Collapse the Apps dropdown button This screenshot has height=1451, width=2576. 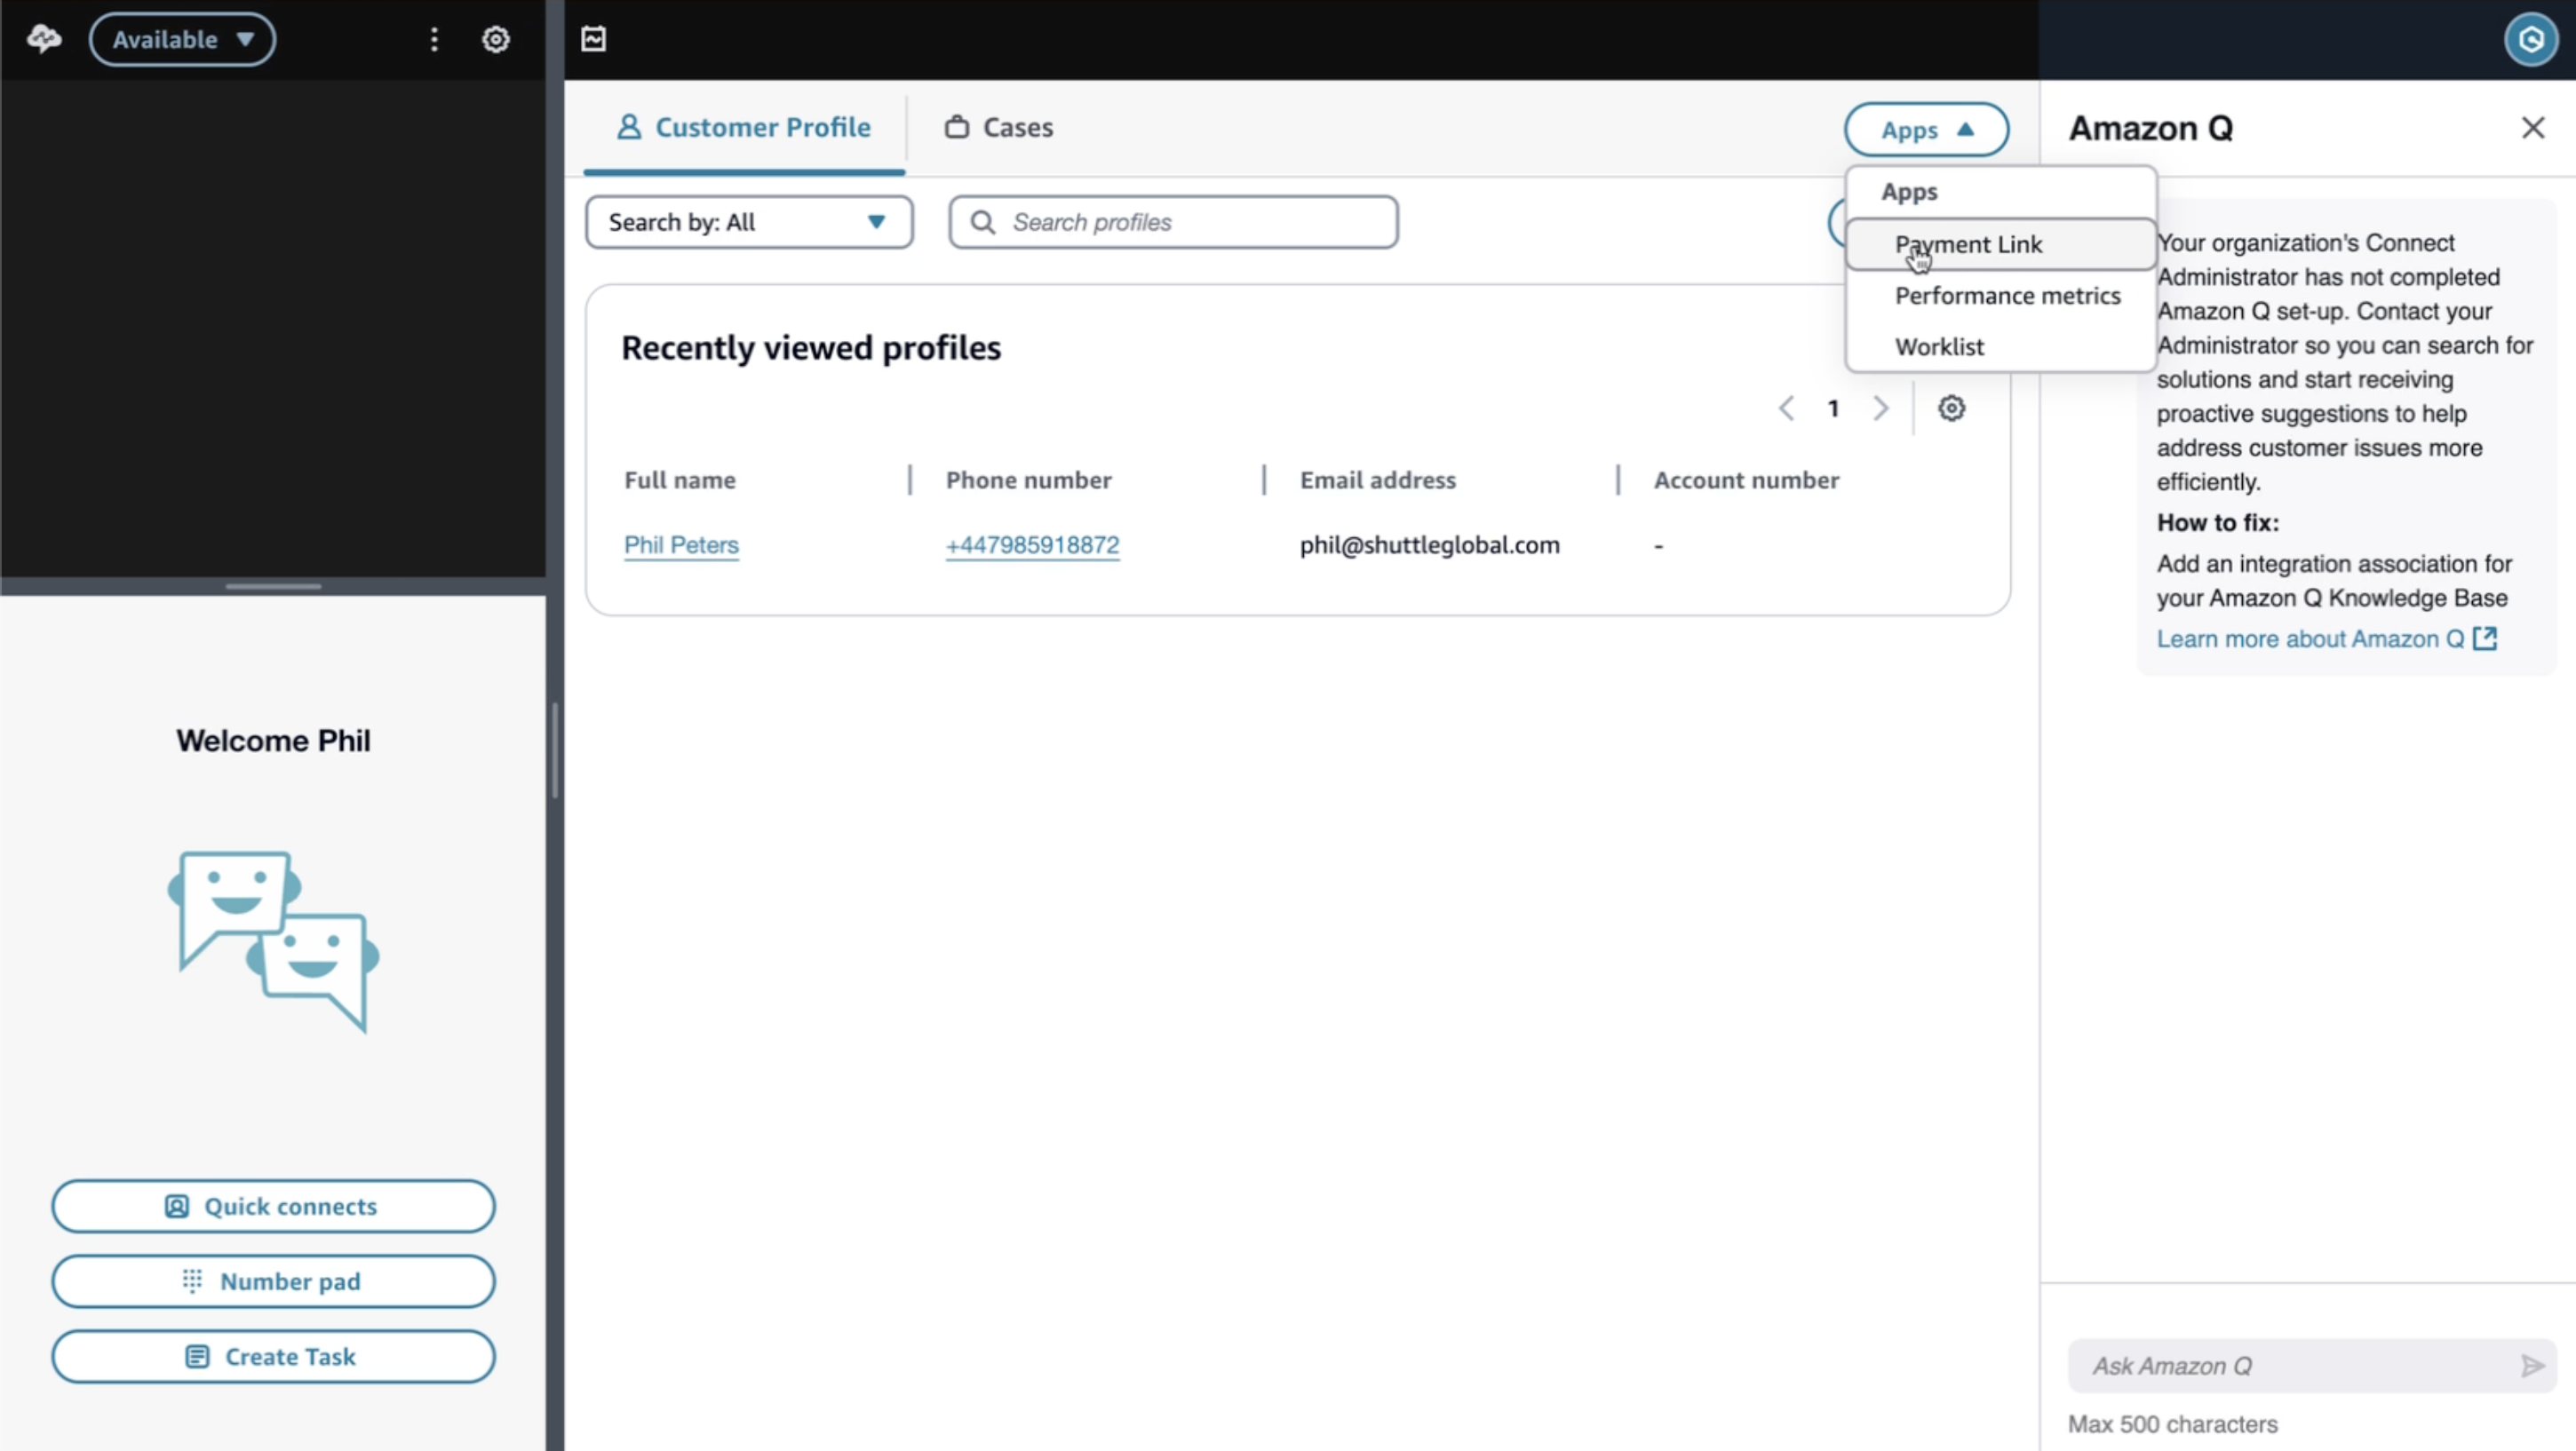click(1926, 130)
